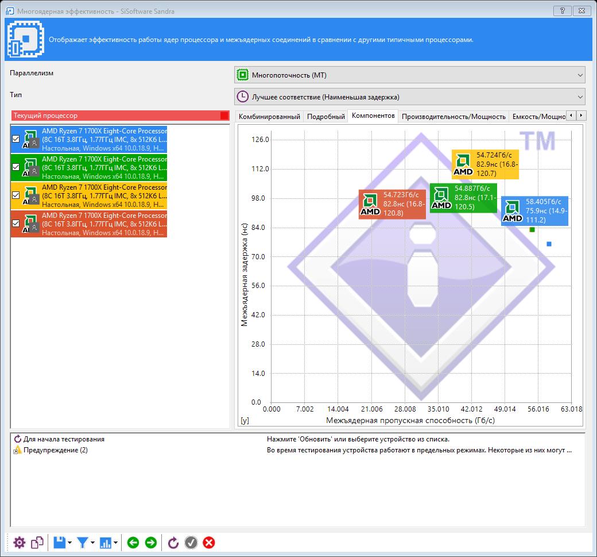Select the green-highlighted Ryzen 7 1700X row

point(89,167)
